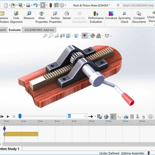Open the Sensor tool
The image size is (155, 155).
click(67, 15)
